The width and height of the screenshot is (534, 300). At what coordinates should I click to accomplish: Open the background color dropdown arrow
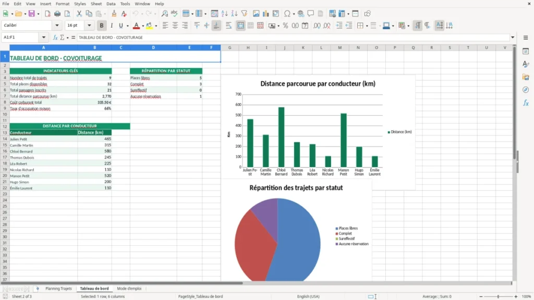[156, 26]
